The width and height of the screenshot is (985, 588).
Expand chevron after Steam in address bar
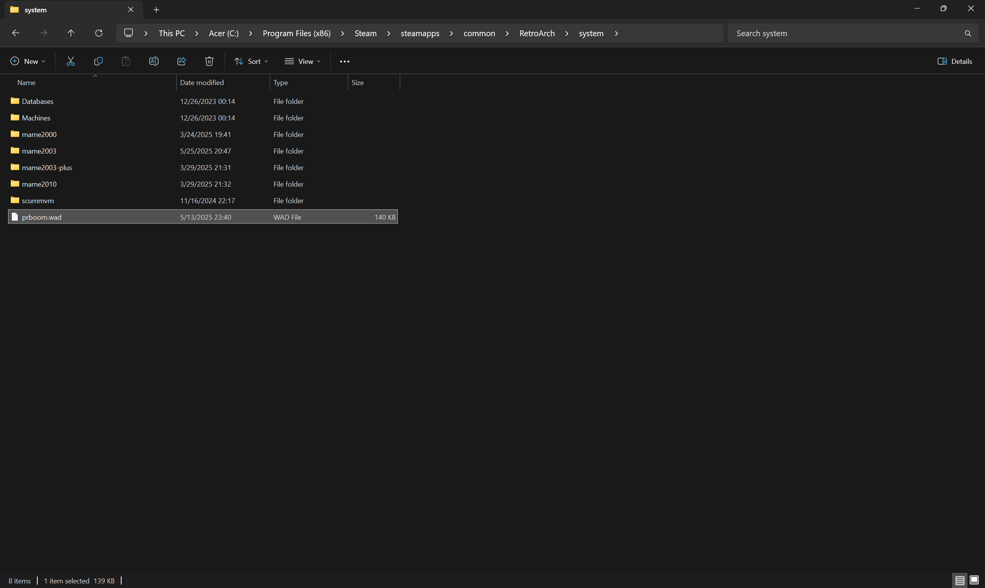pos(389,33)
